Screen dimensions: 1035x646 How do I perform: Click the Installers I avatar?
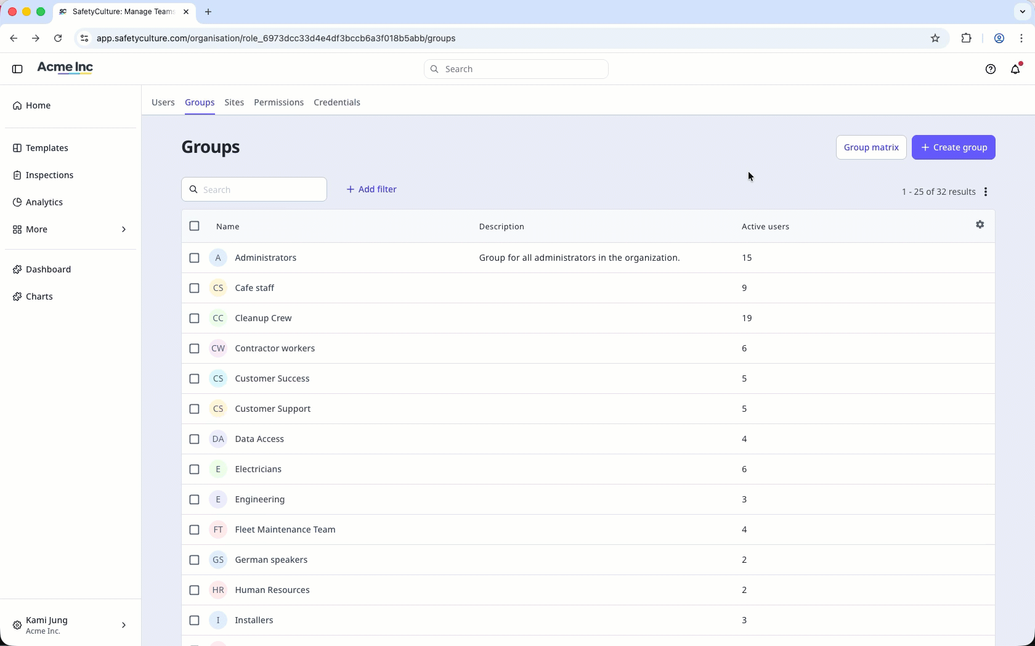pos(218,620)
